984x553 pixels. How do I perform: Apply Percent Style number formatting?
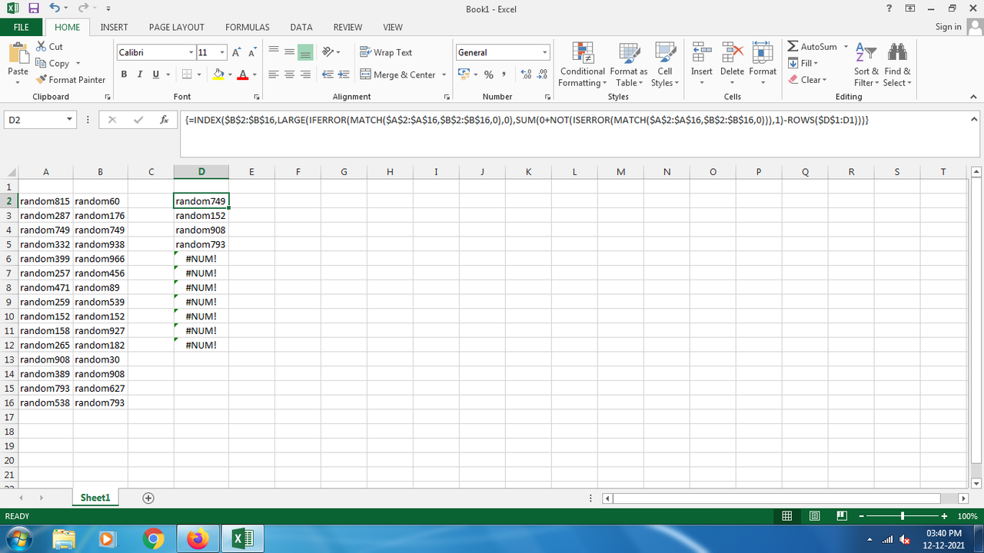point(488,75)
